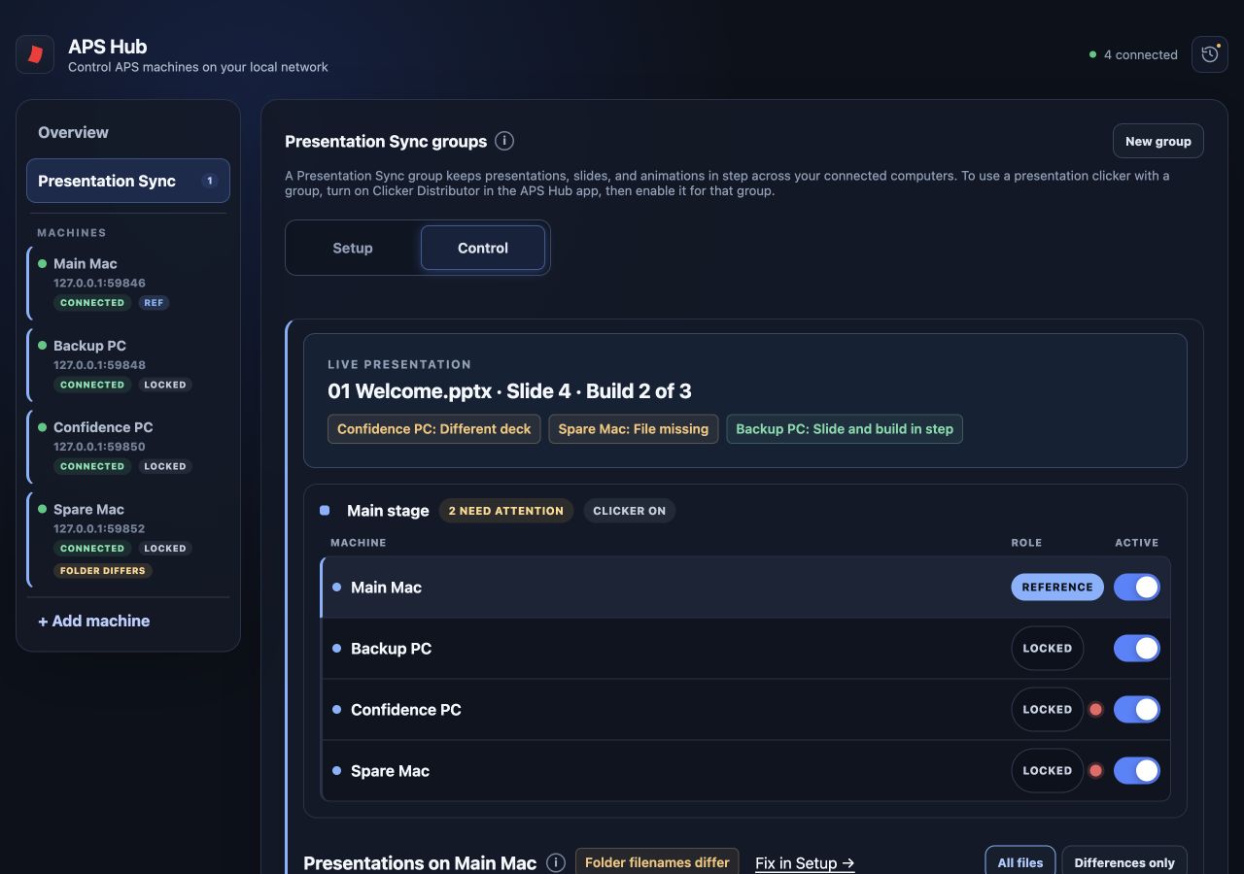Show info for Presentation Sync groups
The width and height of the screenshot is (1244, 874).
tap(504, 141)
